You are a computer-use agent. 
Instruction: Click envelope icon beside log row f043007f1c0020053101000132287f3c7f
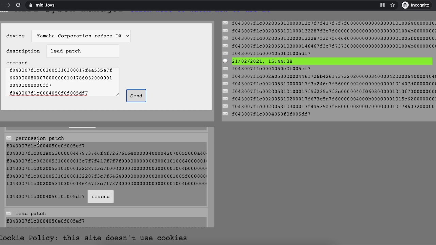point(225,31)
